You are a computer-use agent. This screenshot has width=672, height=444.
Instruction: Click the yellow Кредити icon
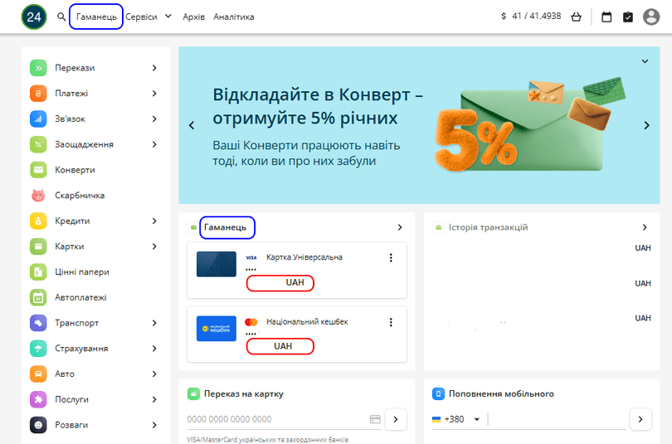38,221
